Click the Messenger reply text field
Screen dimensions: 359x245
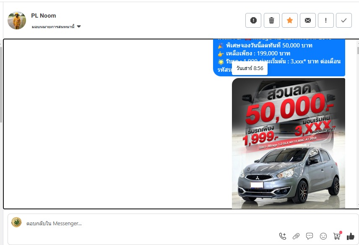point(147,224)
